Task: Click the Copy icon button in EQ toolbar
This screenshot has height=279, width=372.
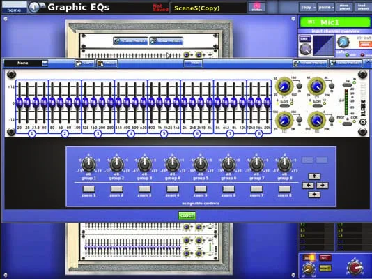Action: (x=85, y=63)
